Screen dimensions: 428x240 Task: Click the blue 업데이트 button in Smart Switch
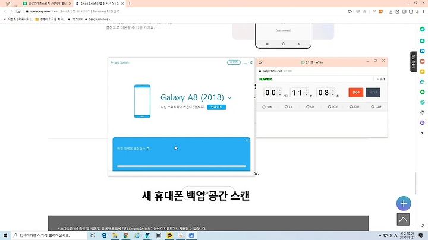point(216,107)
